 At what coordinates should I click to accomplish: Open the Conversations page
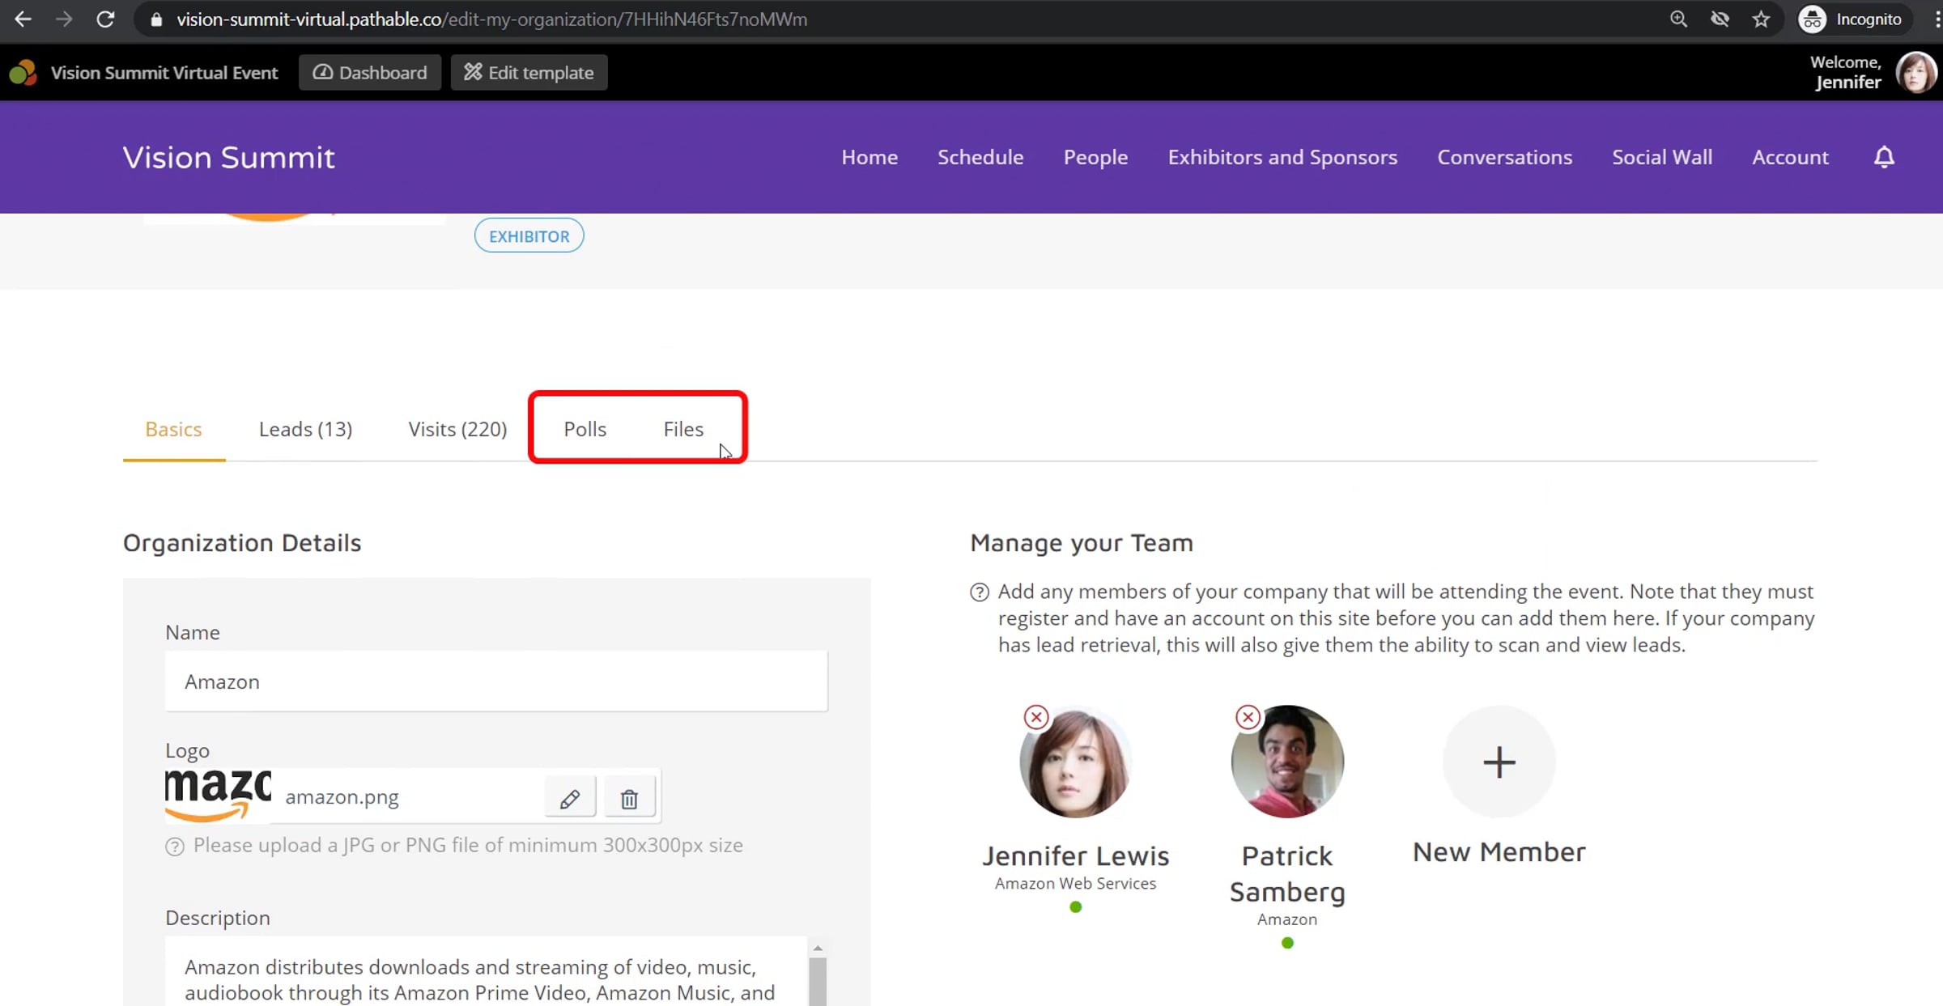pos(1504,157)
